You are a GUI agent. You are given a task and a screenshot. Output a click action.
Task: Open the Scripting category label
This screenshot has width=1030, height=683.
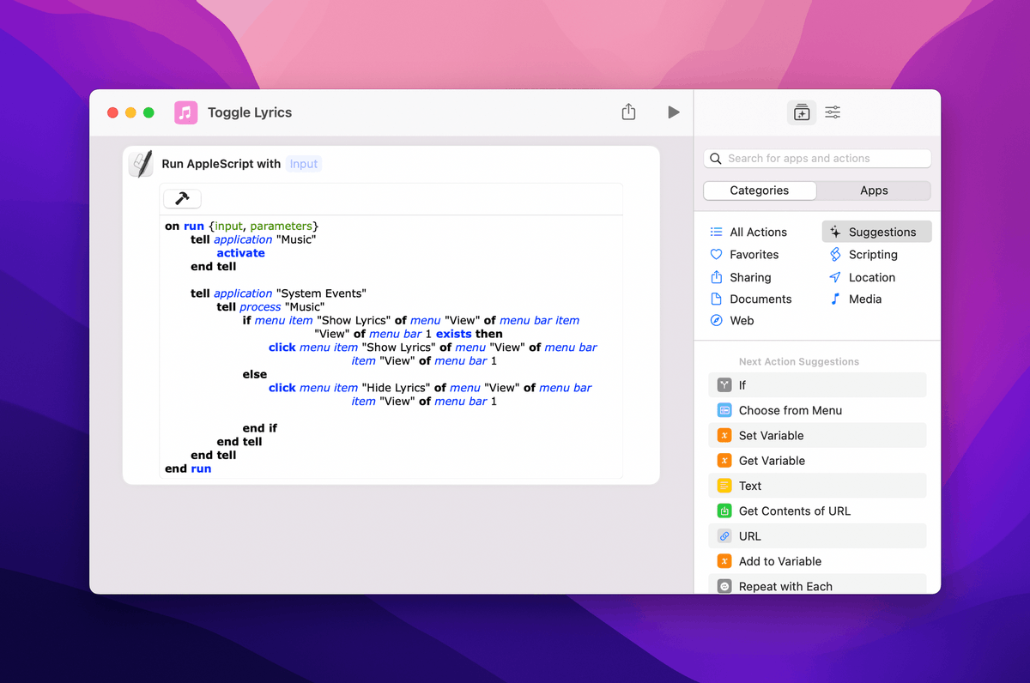[873, 255]
